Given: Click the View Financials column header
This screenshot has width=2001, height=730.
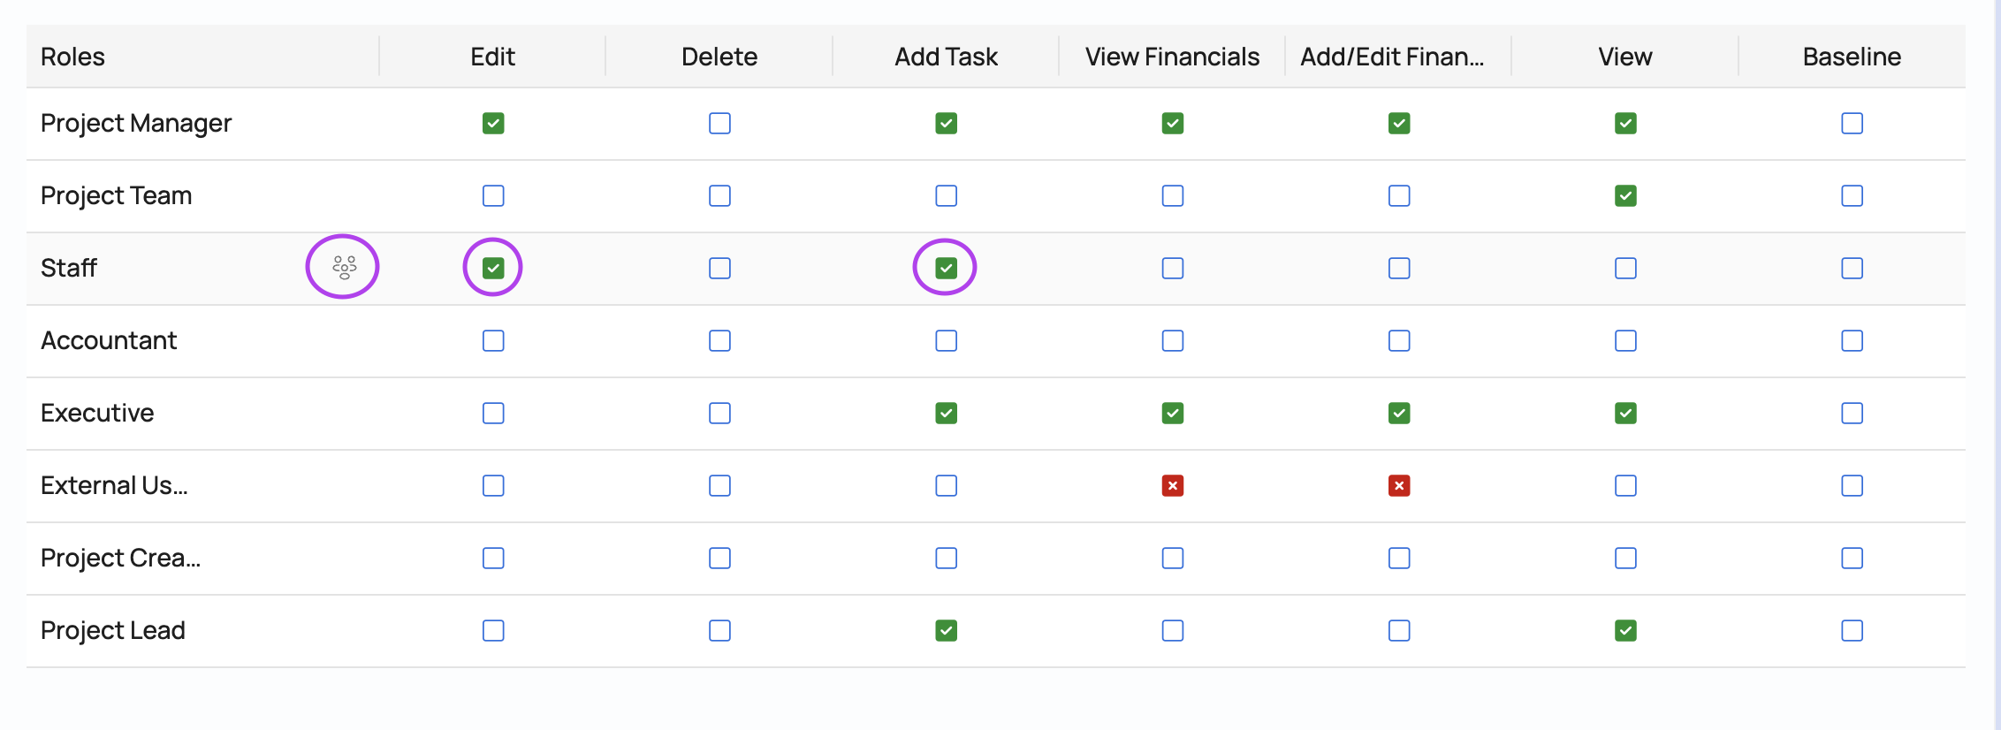Looking at the screenshot, I should [x=1172, y=57].
